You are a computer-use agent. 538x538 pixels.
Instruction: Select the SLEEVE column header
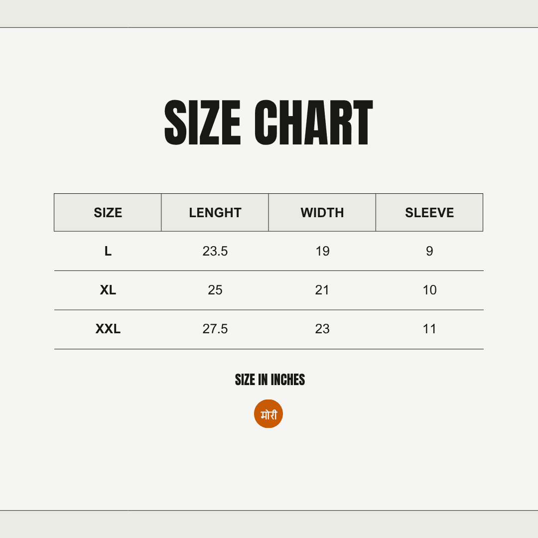pos(429,213)
